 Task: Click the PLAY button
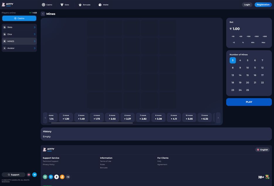tap(249, 102)
